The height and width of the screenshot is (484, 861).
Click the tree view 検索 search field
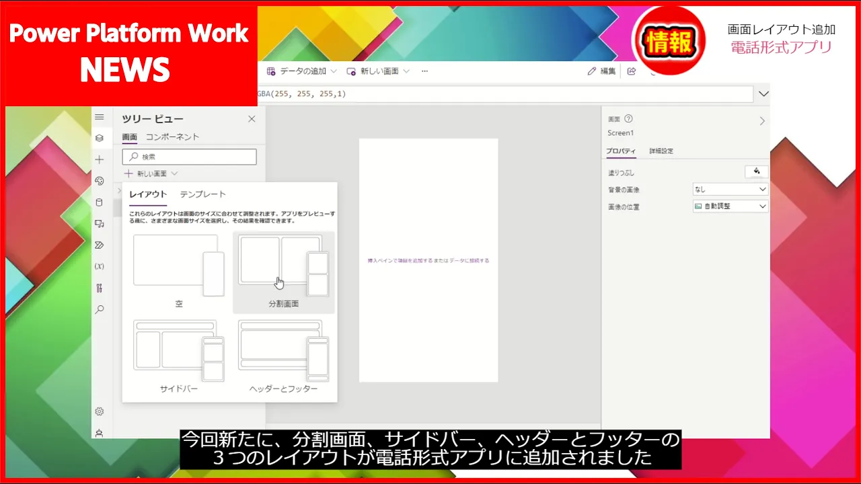pos(189,157)
